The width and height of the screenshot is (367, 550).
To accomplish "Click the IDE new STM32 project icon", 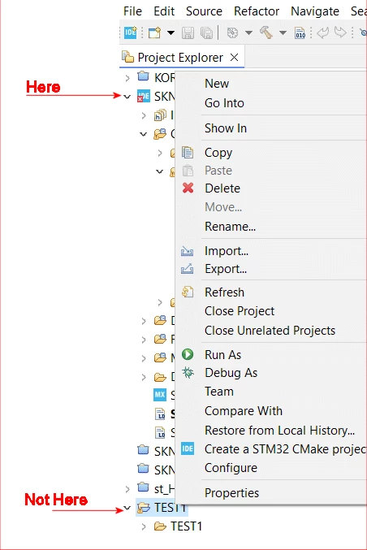I will tap(131, 32).
